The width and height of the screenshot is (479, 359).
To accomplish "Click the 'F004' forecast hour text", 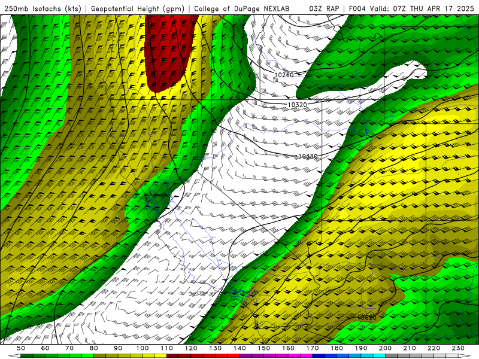I will coord(357,9).
